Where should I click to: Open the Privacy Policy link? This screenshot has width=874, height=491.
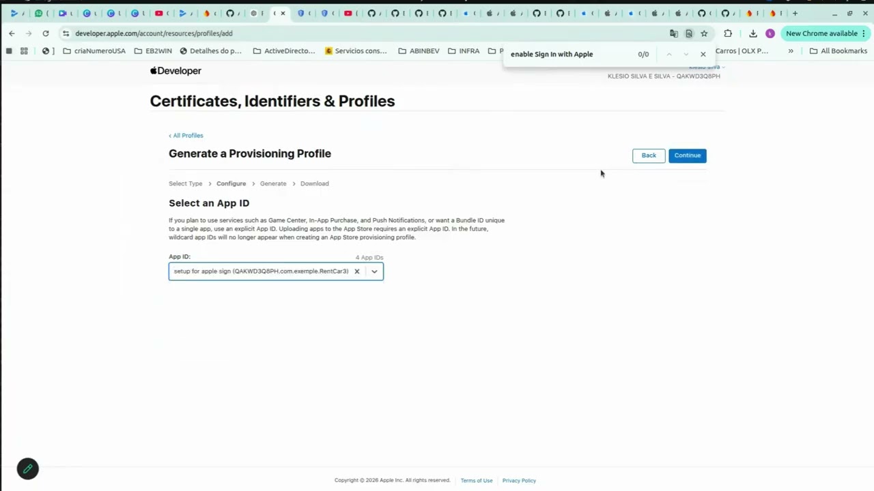(x=519, y=481)
